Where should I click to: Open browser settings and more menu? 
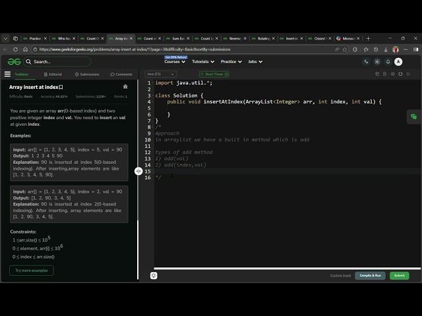(x=406, y=49)
